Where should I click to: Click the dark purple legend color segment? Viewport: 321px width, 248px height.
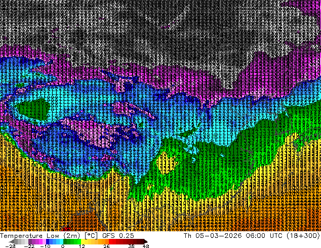click(30, 241)
